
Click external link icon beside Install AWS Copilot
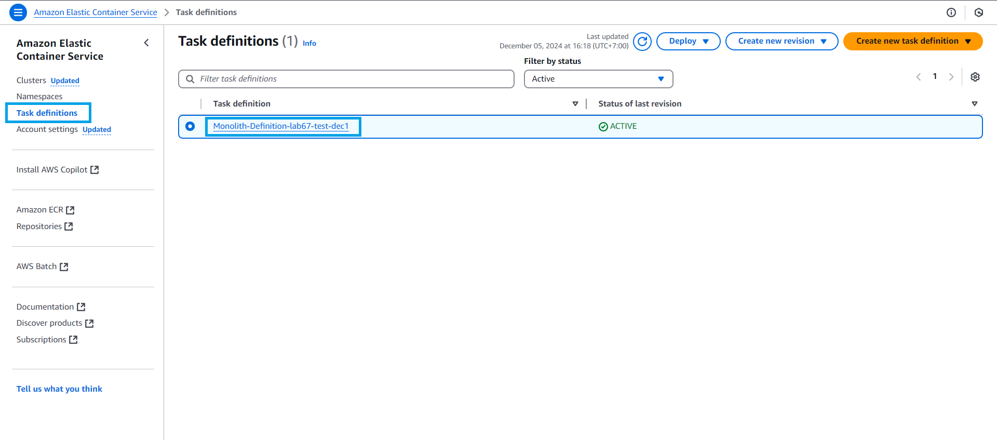[95, 170]
